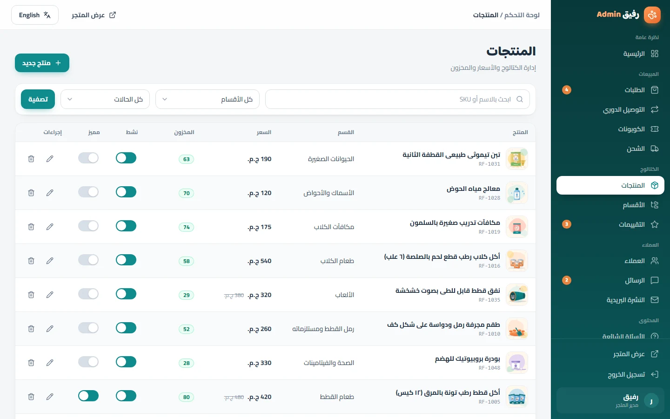Select التقييمات in the sidebar
The image size is (670, 419).
(x=610, y=224)
